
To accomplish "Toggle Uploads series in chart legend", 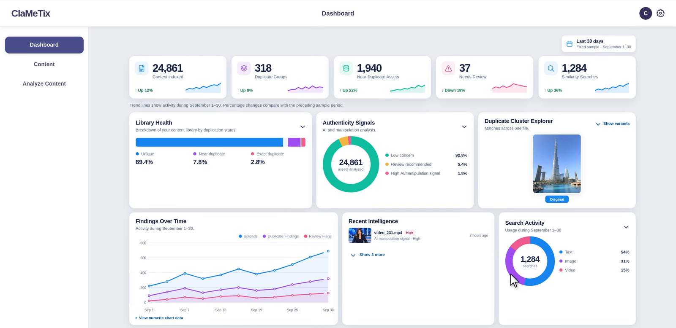I will click(x=248, y=237).
